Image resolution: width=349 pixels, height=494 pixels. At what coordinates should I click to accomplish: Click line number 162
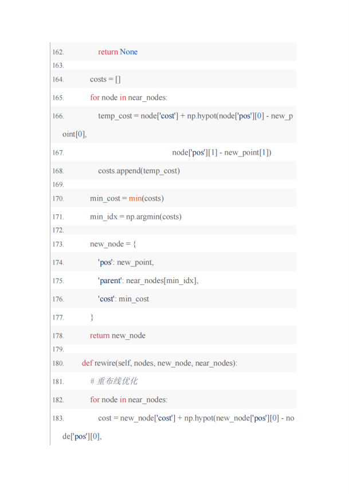(58, 52)
